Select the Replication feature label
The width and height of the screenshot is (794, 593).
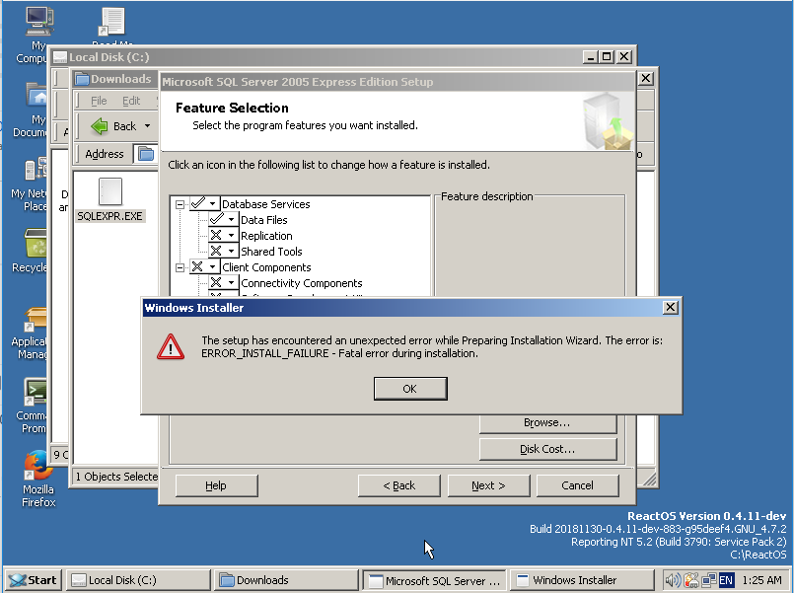[x=266, y=236]
